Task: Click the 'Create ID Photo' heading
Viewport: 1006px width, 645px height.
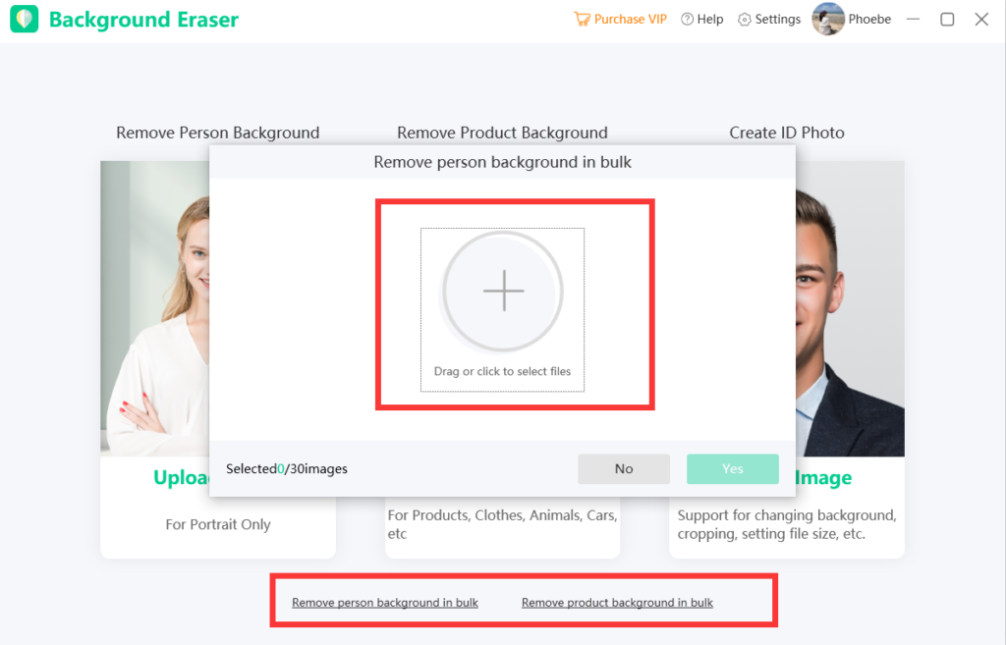Action: pyautogui.click(x=787, y=133)
